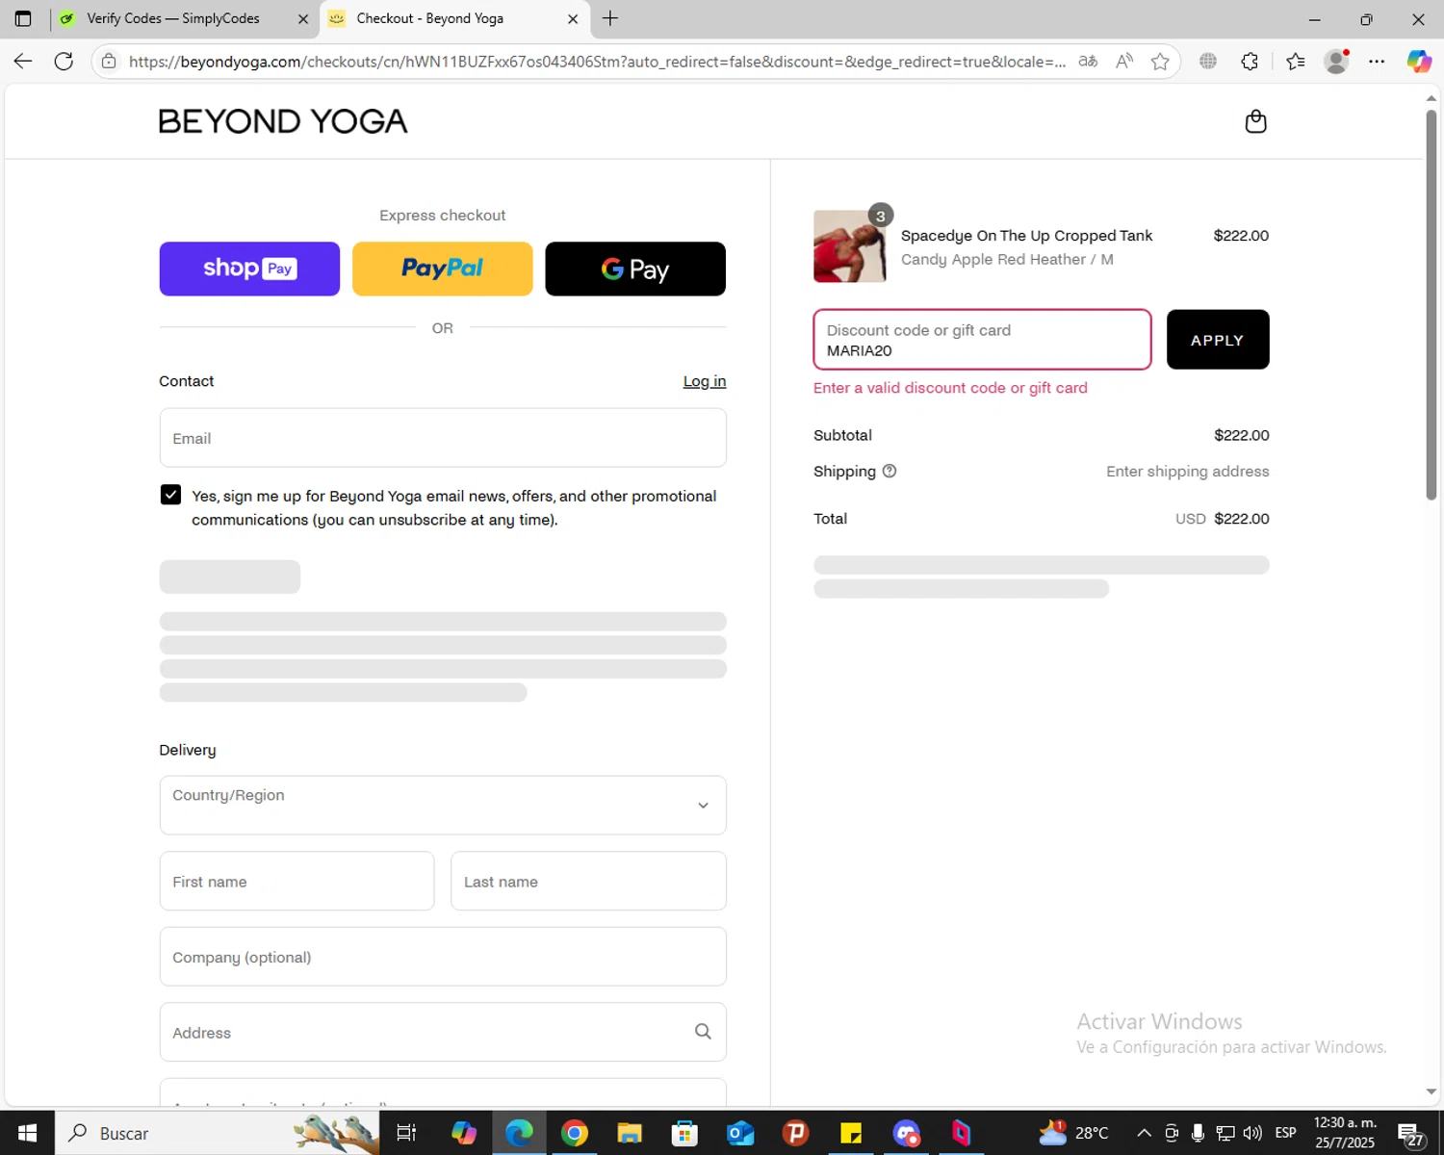Click the Beyond Yoga logo

tap(283, 121)
